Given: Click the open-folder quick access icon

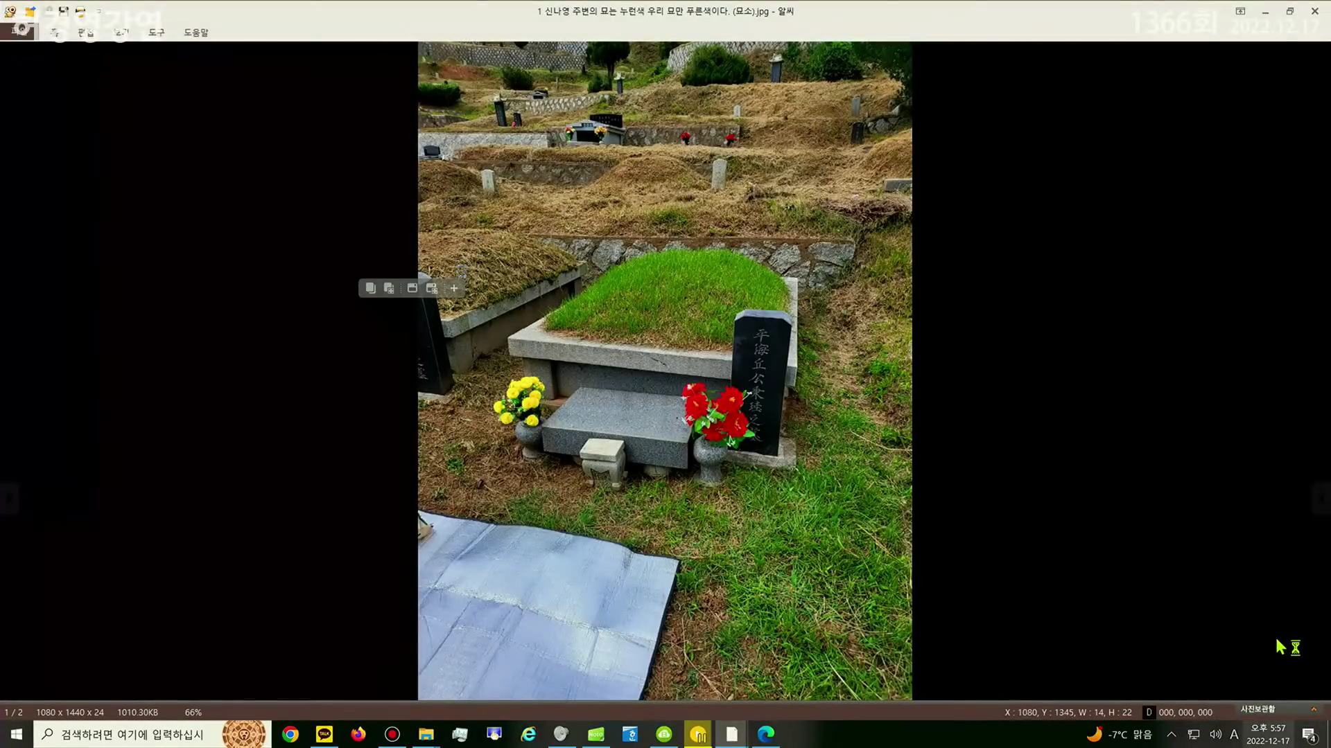Looking at the screenshot, I should [30, 11].
